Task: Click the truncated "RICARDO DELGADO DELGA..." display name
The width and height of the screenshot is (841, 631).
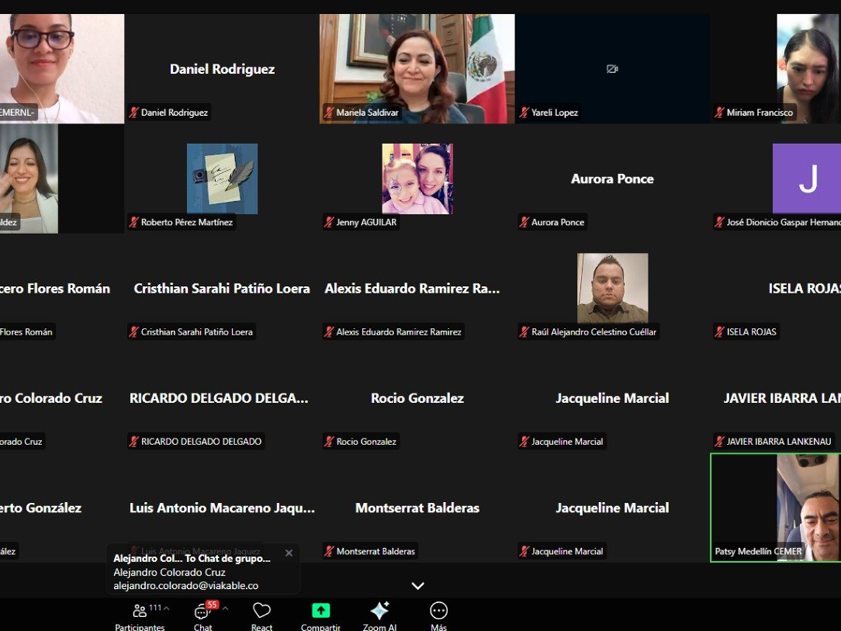Action: pyautogui.click(x=219, y=398)
